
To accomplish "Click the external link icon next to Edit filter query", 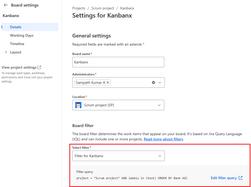I will coord(240,178).
